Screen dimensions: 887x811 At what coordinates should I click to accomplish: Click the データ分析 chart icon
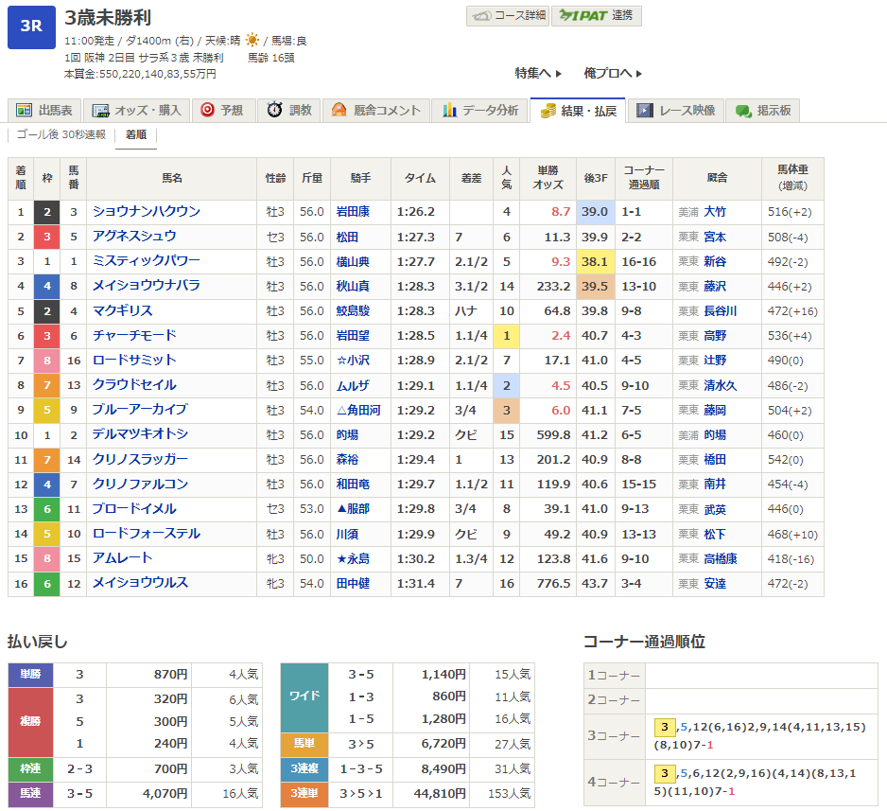pos(449,111)
